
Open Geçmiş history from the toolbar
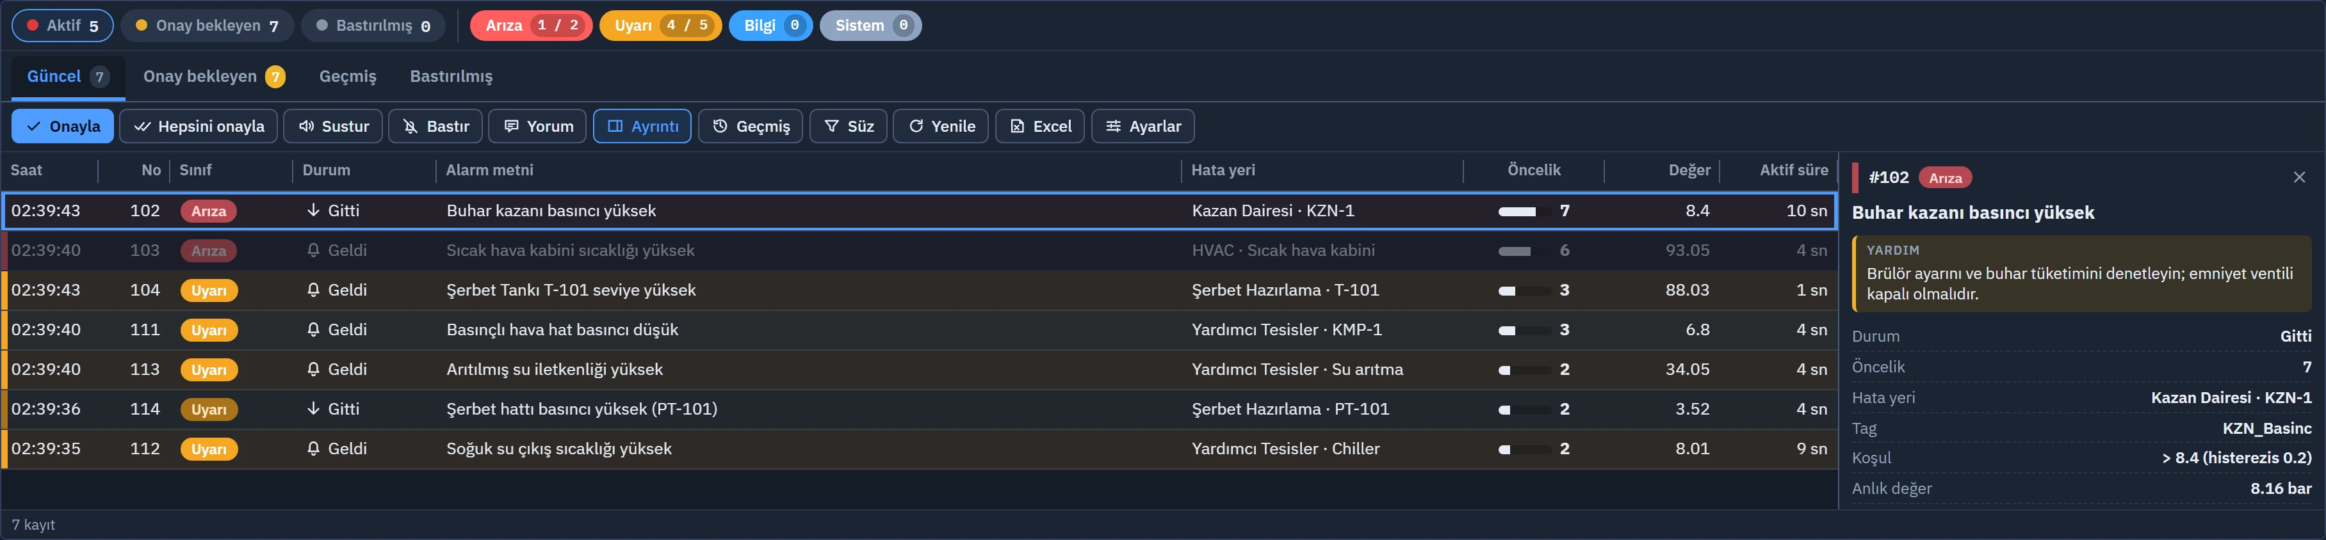coord(751,126)
